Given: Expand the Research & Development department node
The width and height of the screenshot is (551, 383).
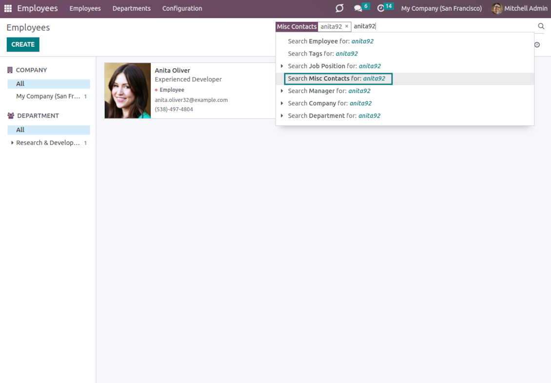Looking at the screenshot, I should 12,143.
